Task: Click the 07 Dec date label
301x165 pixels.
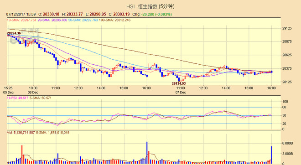Action: [x=181, y=92]
